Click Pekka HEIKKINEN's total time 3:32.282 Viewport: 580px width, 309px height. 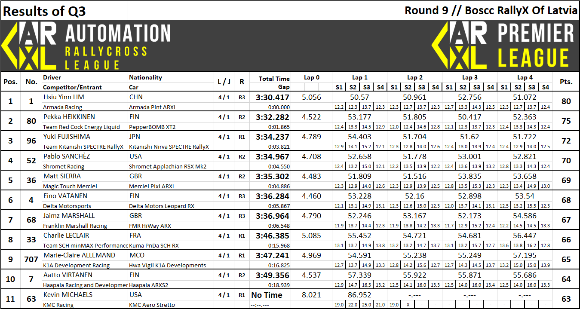[272, 117]
